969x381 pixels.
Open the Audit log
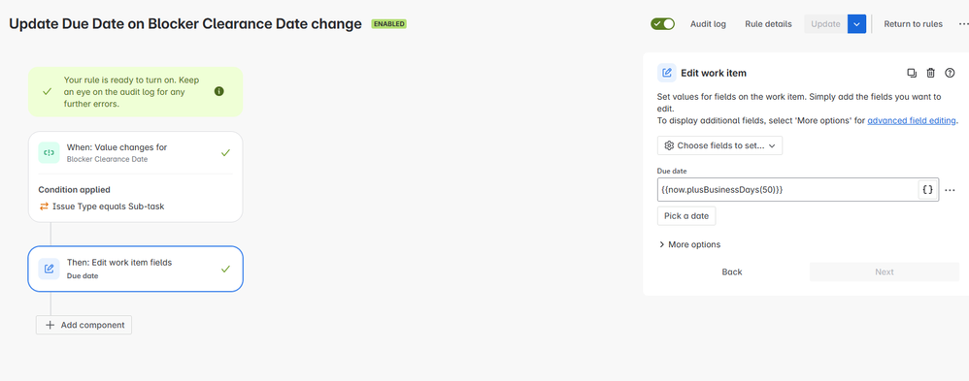[x=708, y=24]
